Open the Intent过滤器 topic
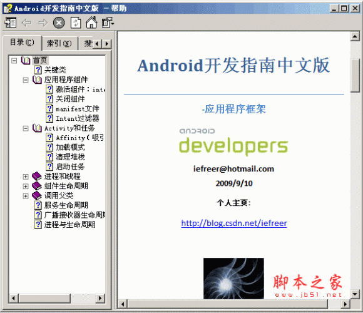Image resolution: width=363 pixels, height=313 pixels. (x=78, y=118)
